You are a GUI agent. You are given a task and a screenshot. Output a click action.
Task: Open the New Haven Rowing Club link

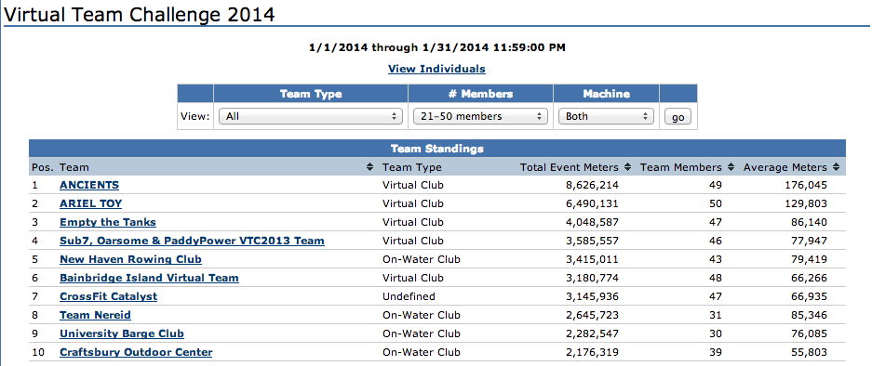pos(130,259)
